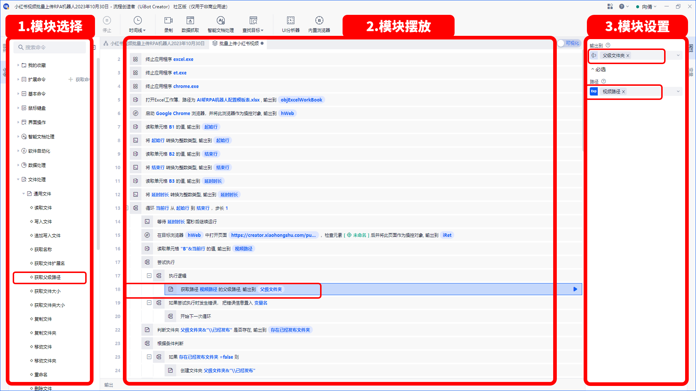This screenshot has width=696, height=391.
Task: Click the hWeb variable on line 6
Action: tap(287, 113)
